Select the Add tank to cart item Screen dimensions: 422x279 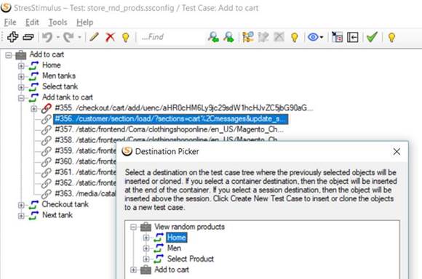click(x=68, y=97)
